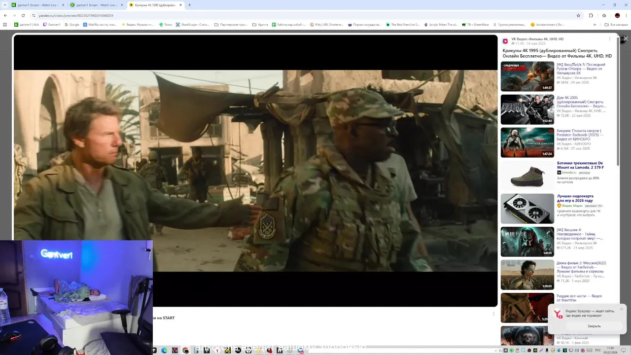Open the Lamoda trekking boots ad image
This screenshot has width=631, height=355.
coord(527,176)
